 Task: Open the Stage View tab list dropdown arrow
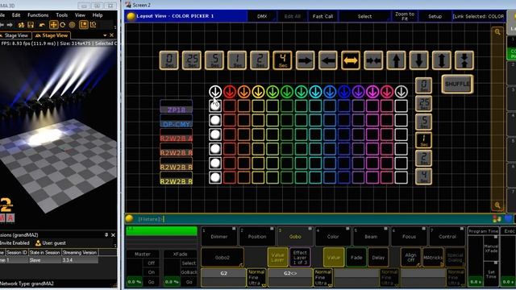click(x=105, y=35)
